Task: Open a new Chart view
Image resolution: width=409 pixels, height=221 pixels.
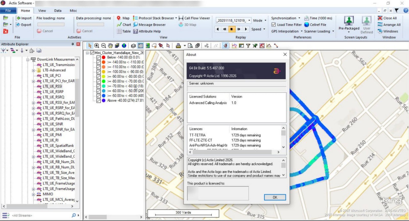Action: pos(124,25)
